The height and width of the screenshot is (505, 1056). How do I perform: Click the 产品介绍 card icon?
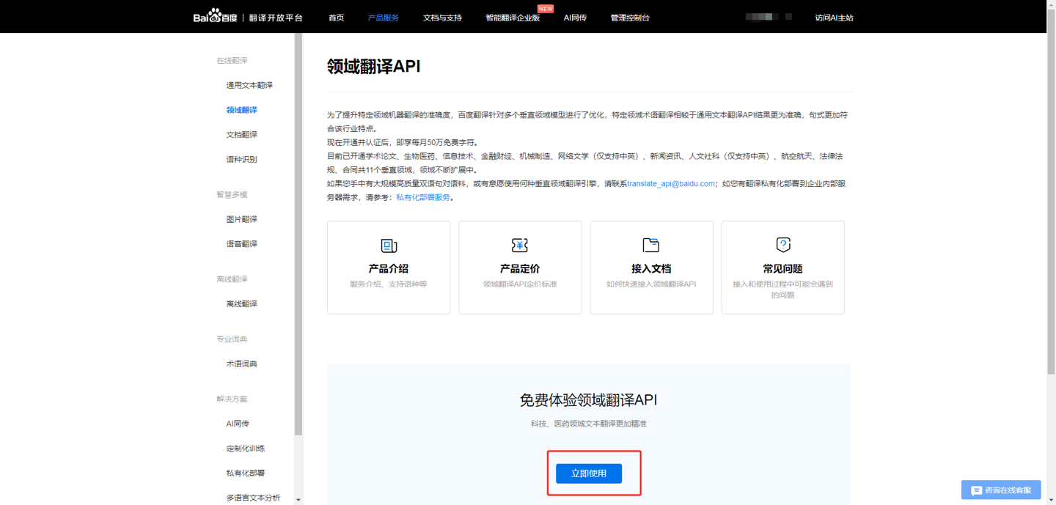click(389, 246)
